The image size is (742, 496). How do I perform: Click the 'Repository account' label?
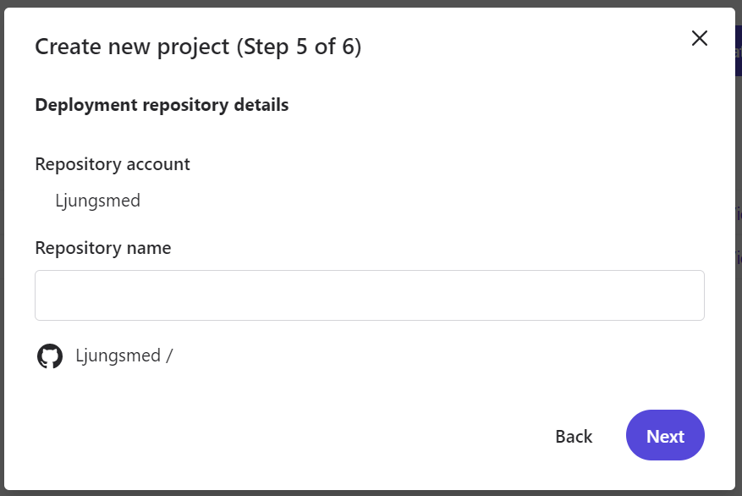coord(113,164)
